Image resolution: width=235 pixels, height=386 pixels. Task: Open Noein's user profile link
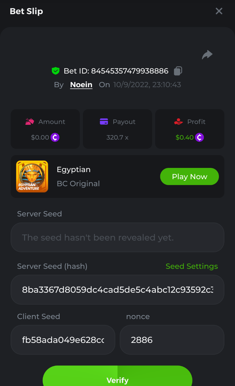[x=81, y=85]
